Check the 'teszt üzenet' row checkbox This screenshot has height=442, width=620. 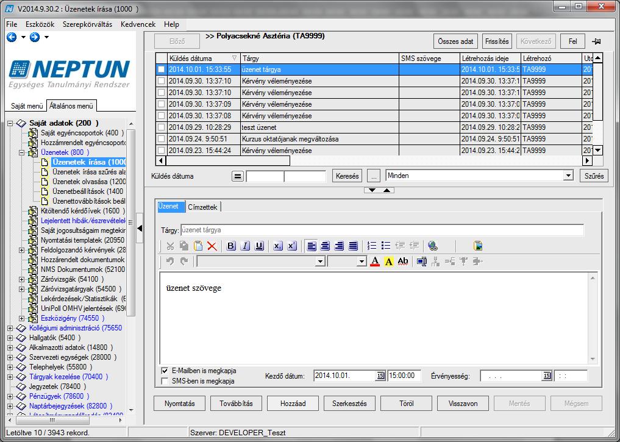click(161, 127)
